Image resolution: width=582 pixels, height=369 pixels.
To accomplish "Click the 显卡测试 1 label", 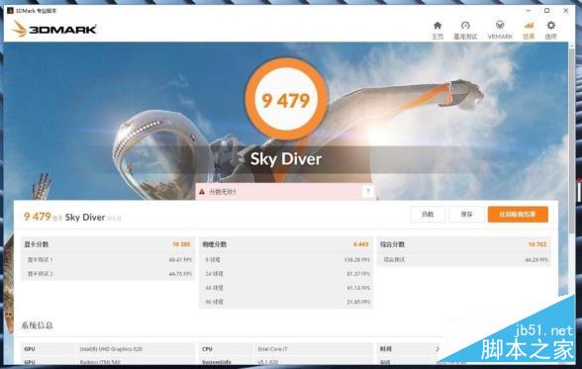I will coord(40,259).
